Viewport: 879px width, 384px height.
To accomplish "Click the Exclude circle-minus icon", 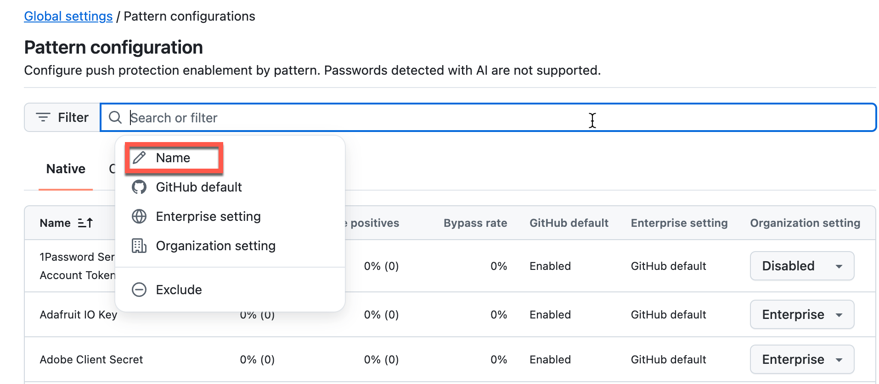I will coord(139,290).
